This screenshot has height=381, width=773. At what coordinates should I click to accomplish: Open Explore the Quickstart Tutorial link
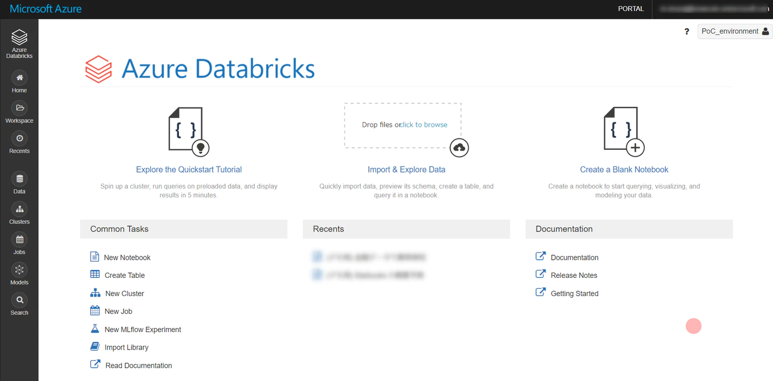tap(189, 170)
